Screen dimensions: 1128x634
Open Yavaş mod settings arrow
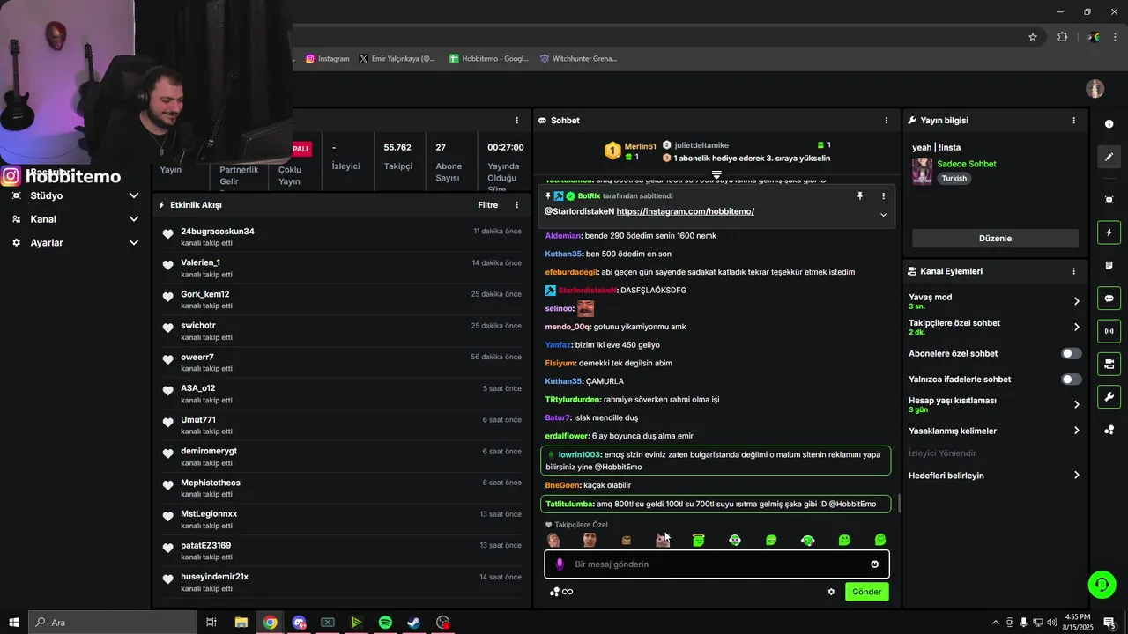point(1076,301)
